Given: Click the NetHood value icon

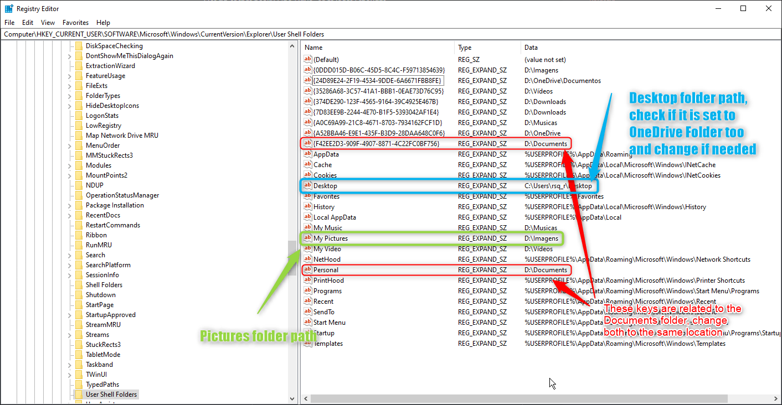Looking at the screenshot, I should coord(308,259).
